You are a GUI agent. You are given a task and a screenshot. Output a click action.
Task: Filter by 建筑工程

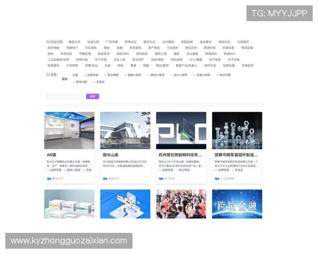point(161,53)
